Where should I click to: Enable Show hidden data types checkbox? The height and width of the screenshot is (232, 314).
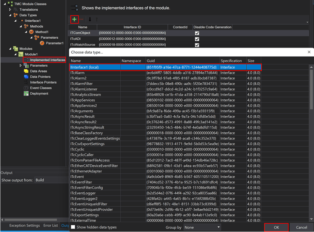pyautogui.click(x=73, y=227)
